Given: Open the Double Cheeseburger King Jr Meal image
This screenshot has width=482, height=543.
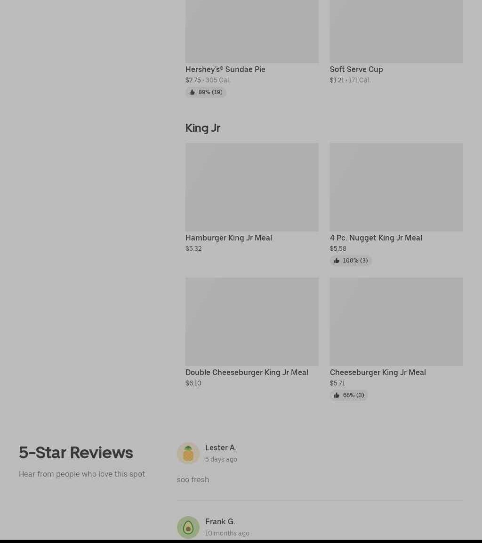Looking at the screenshot, I should (252, 322).
